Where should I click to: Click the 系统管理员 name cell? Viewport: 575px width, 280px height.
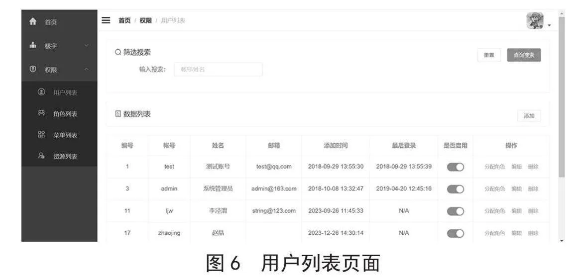(218, 189)
